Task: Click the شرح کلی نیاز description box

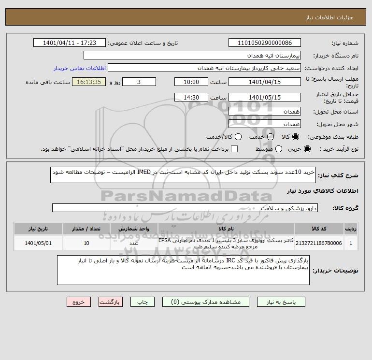Action: 183,175
